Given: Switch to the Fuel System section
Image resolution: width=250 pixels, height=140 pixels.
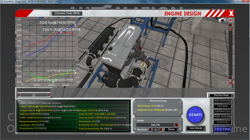Looking at the screenshot, I should [x=222, y=117].
